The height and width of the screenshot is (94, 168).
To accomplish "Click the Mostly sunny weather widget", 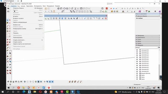I will tap(123, 92).
